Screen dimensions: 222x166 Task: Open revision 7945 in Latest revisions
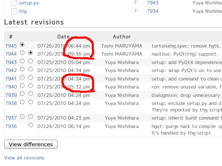tap(11, 46)
